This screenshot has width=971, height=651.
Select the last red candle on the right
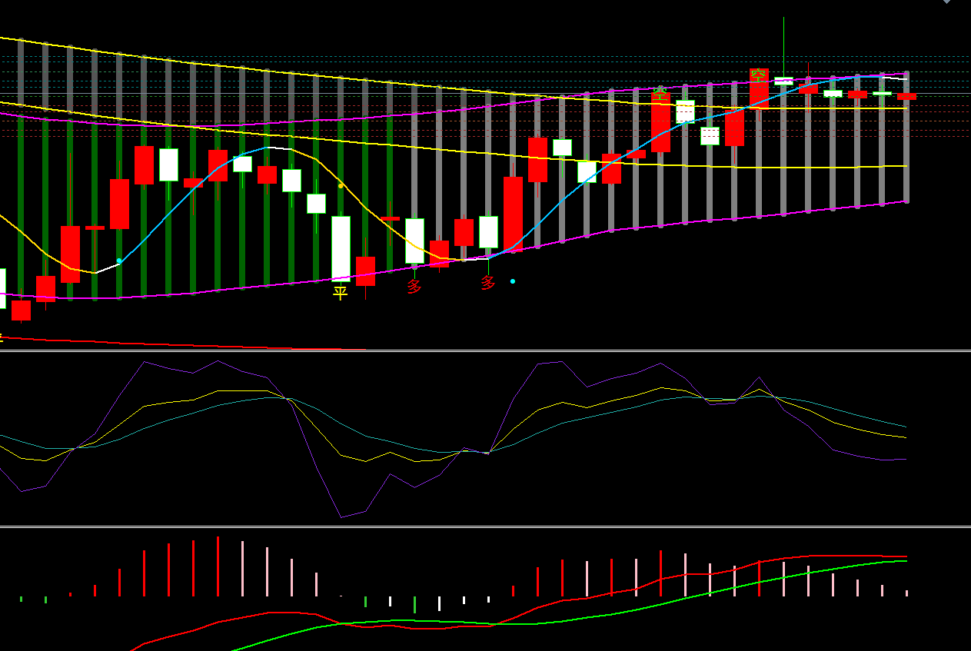[x=906, y=97]
